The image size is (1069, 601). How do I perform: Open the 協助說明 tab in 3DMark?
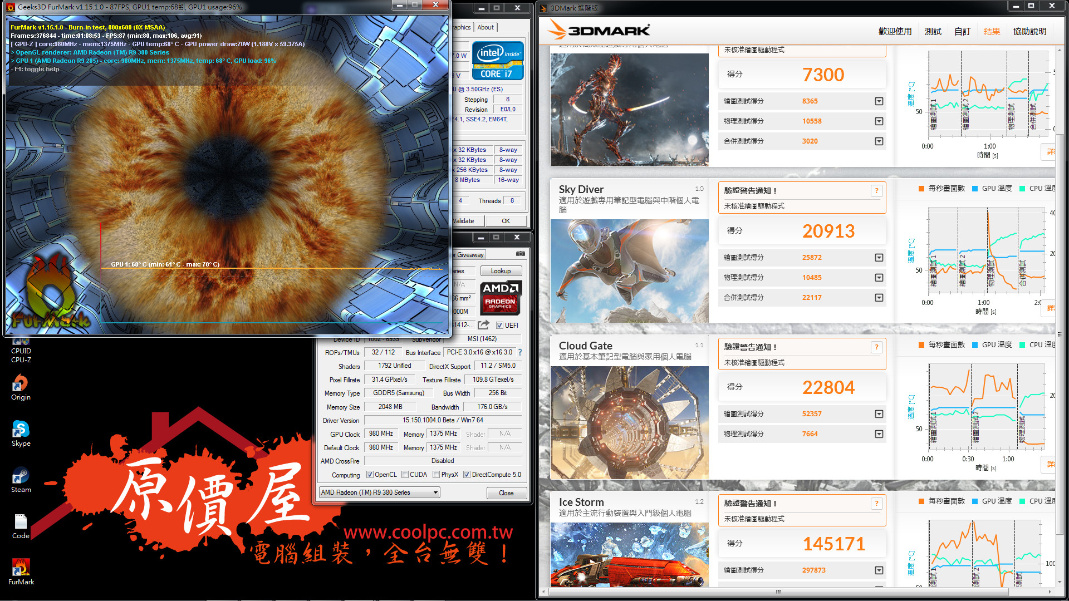pos(1029,32)
